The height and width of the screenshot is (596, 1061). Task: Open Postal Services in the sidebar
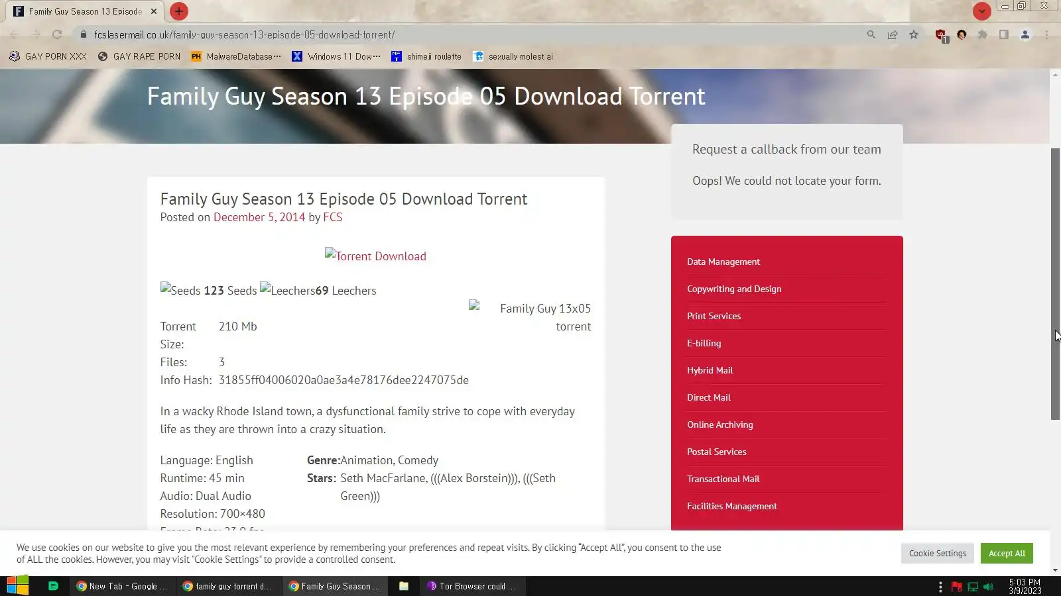point(717,452)
